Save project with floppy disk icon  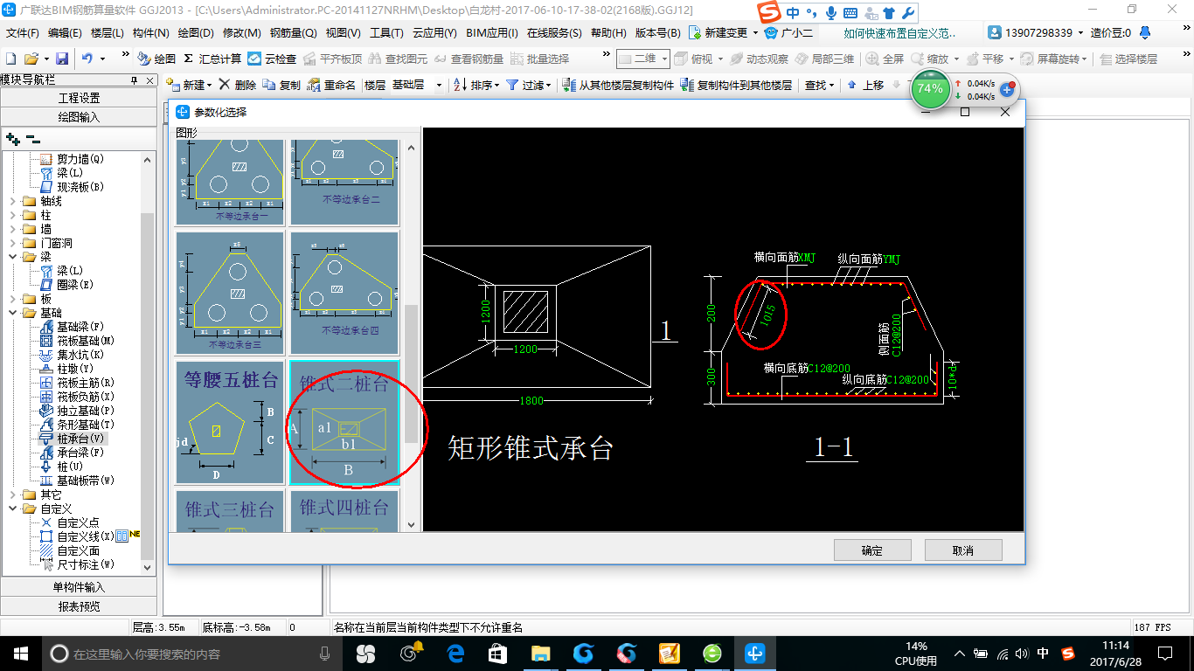click(x=62, y=59)
